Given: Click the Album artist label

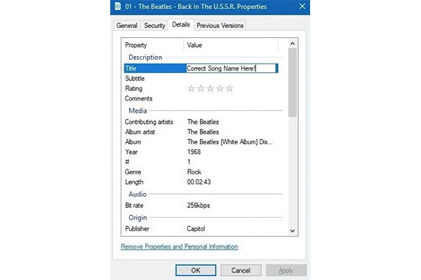Looking at the screenshot, I should pyautogui.click(x=140, y=132).
